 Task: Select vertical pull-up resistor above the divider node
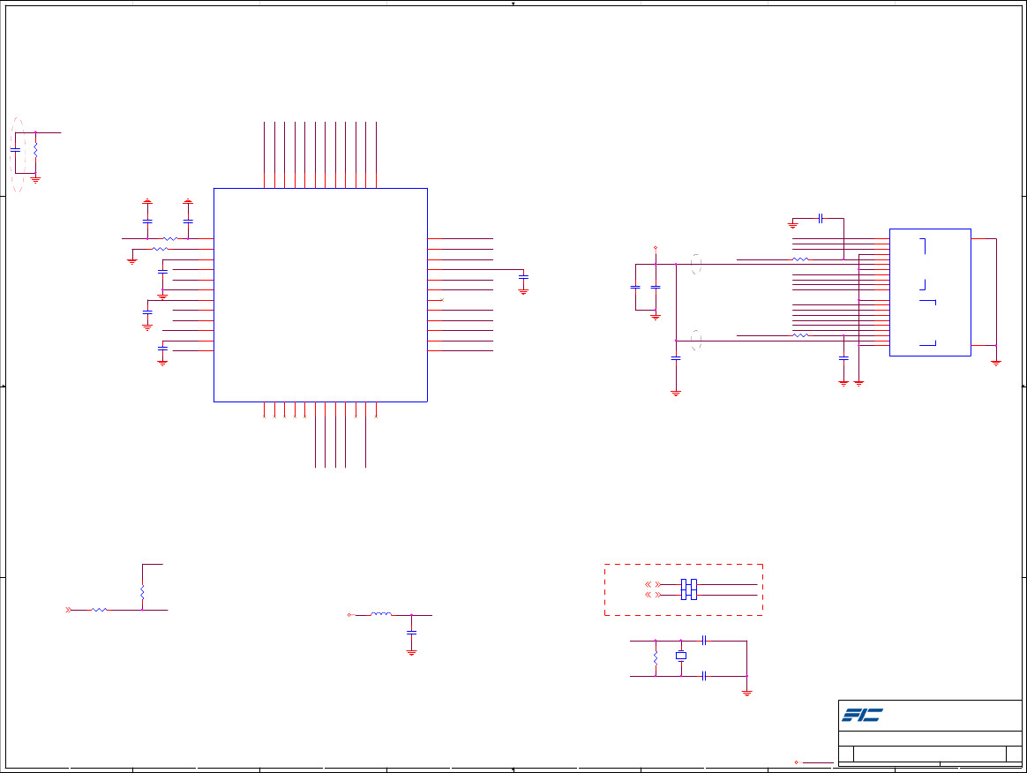pyautogui.click(x=142, y=592)
